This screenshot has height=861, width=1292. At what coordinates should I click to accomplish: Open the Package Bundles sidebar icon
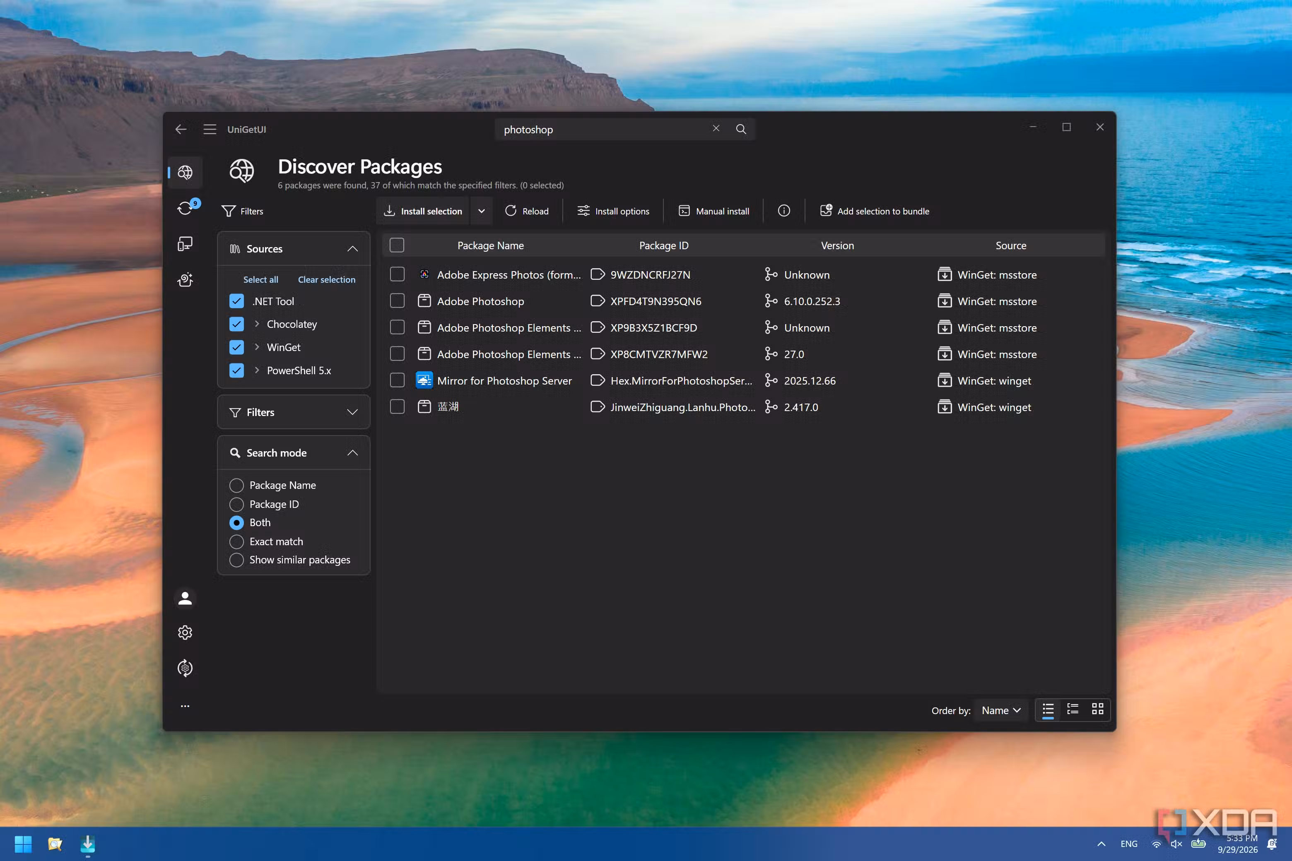(185, 279)
